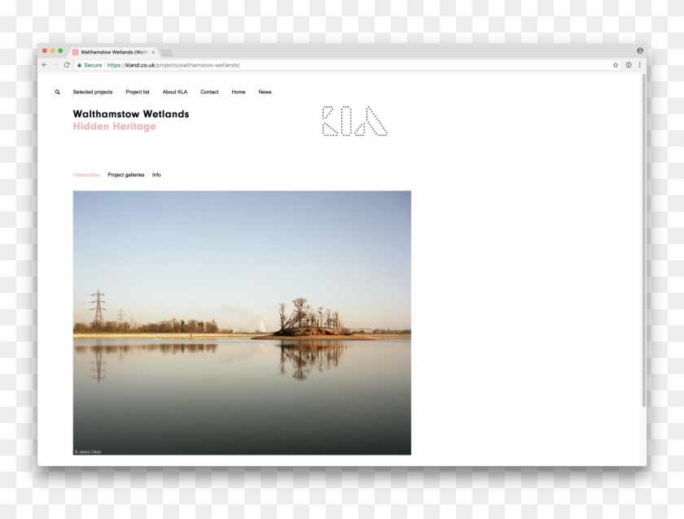Image resolution: width=684 pixels, height=519 pixels.
Task: Navigate to the Contact page
Action: pyautogui.click(x=209, y=92)
